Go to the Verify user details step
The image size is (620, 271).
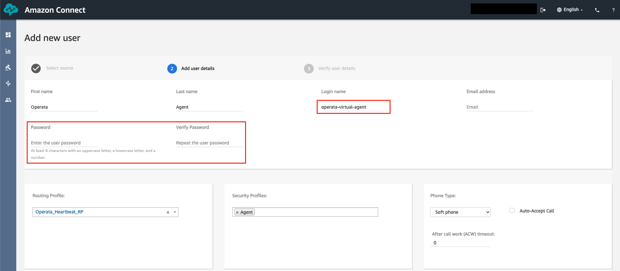pos(337,68)
